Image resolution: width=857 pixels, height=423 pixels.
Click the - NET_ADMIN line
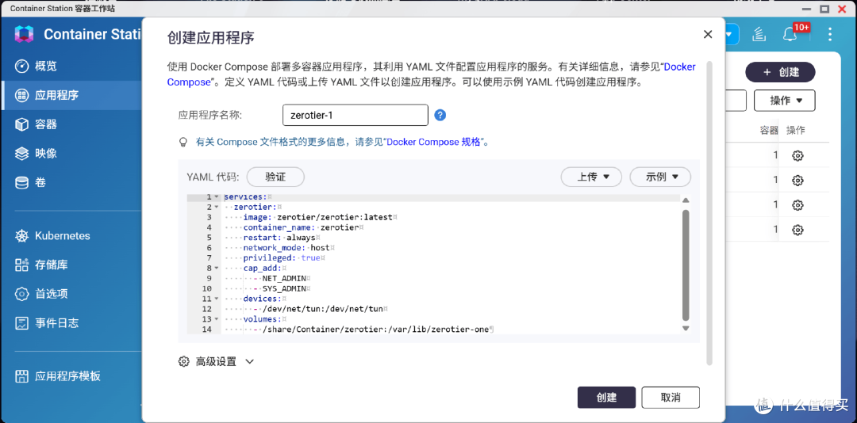[282, 278]
